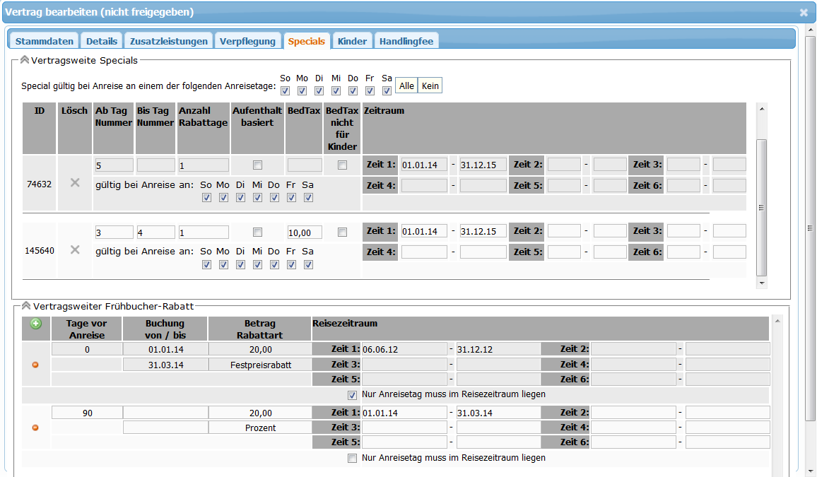Toggle Aufenthalt basiert for special 74632
The width and height of the screenshot is (817, 477).
(257, 165)
